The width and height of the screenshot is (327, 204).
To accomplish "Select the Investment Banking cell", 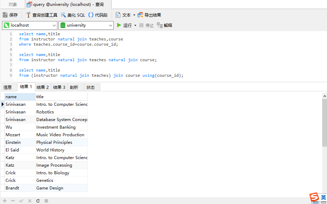I will coord(62,127).
